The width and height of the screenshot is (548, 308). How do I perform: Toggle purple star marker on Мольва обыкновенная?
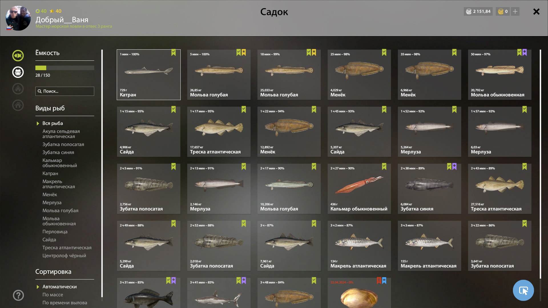(x=525, y=52)
